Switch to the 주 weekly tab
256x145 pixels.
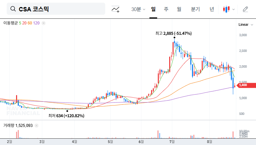[x=166, y=9]
